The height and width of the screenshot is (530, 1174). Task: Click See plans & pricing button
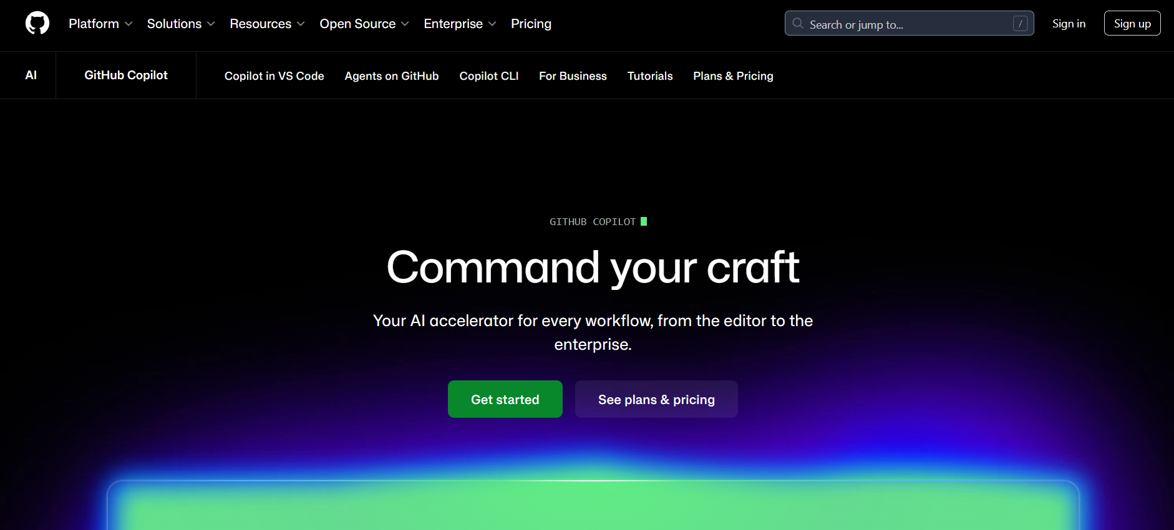tap(656, 399)
